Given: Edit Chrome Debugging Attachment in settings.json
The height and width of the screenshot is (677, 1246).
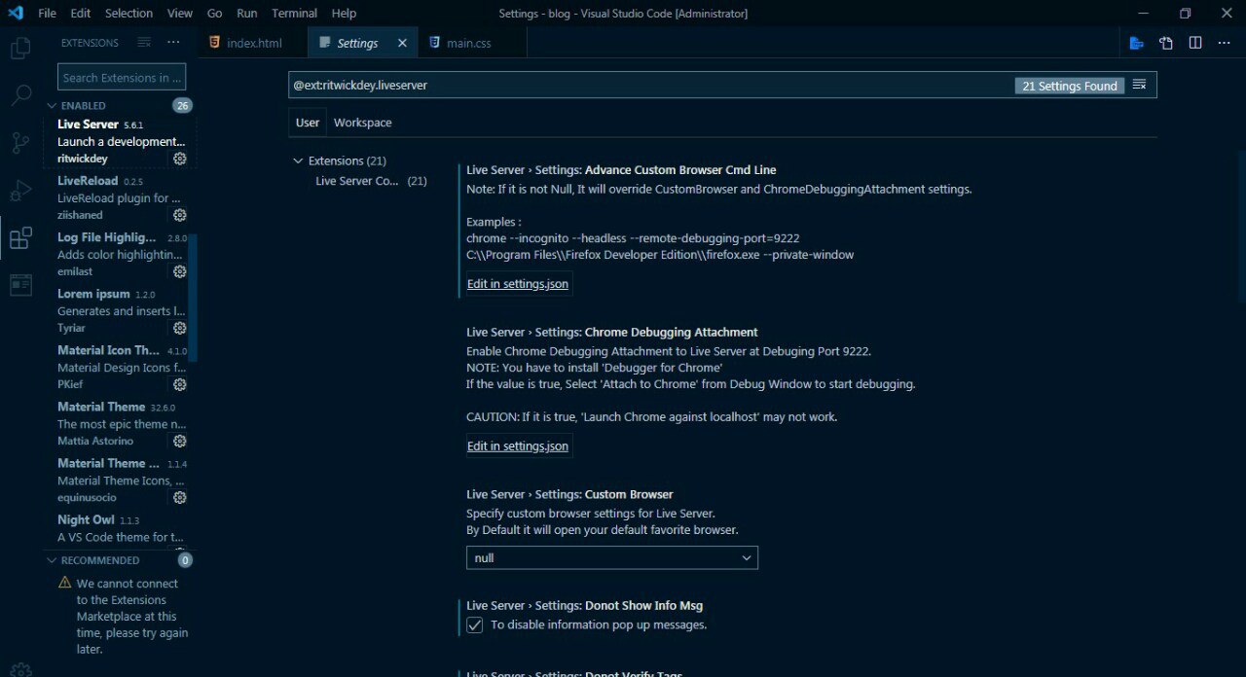Looking at the screenshot, I should coord(518,446).
